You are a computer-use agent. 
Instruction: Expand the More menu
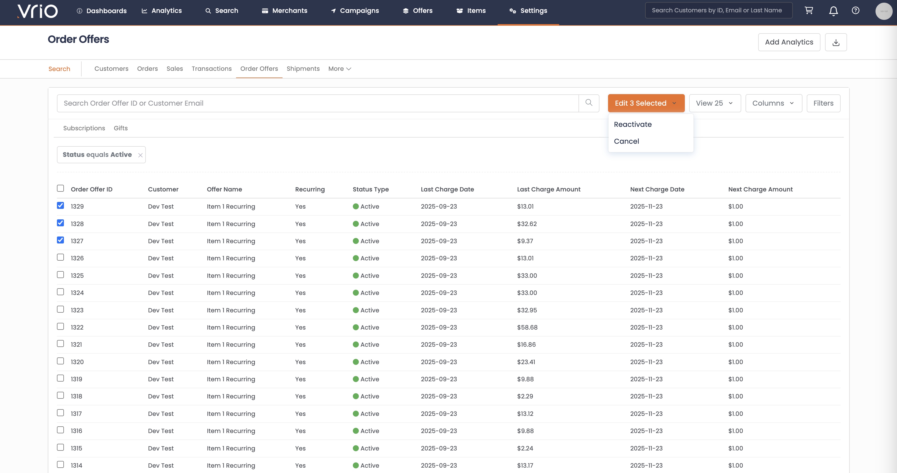pyautogui.click(x=339, y=69)
